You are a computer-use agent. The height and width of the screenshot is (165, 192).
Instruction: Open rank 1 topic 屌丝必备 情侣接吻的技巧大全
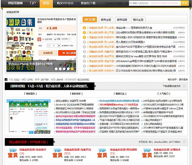(134, 28)
